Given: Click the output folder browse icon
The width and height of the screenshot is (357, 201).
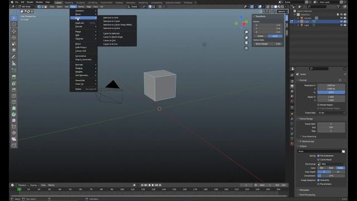Looking at the screenshot, I should pos(344,151).
